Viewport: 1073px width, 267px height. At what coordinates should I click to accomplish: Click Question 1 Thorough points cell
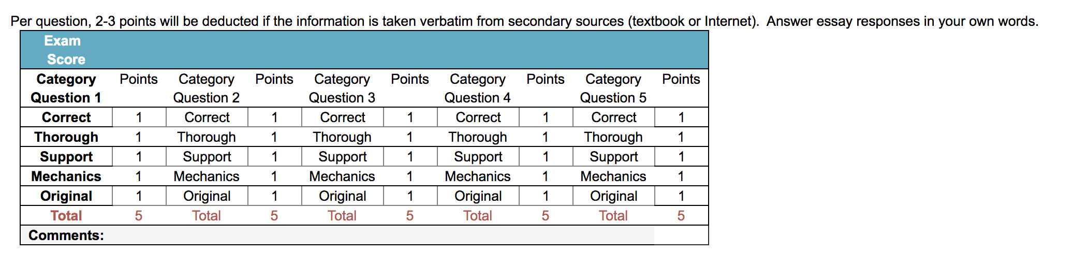click(x=139, y=137)
